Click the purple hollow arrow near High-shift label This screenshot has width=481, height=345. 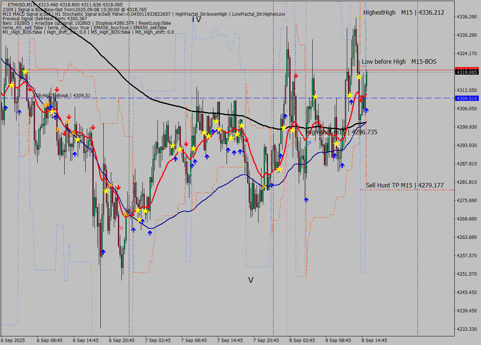309,143
